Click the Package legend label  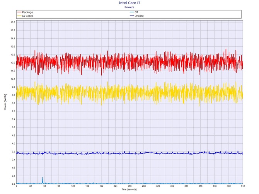click(x=27, y=12)
